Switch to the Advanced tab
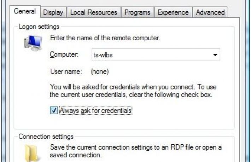 coord(210,12)
